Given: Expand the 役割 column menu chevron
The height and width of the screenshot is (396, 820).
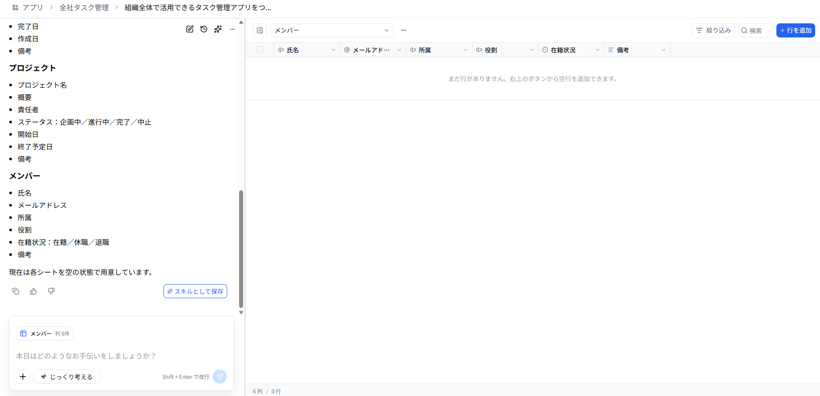Looking at the screenshot, I should coord(532,50).
